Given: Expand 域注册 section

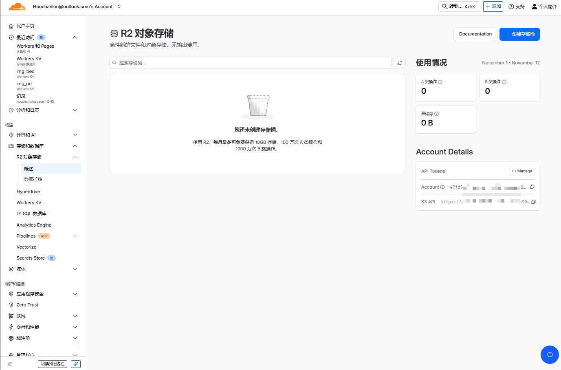Looking at the screenshot, I should tap(75, 338).
